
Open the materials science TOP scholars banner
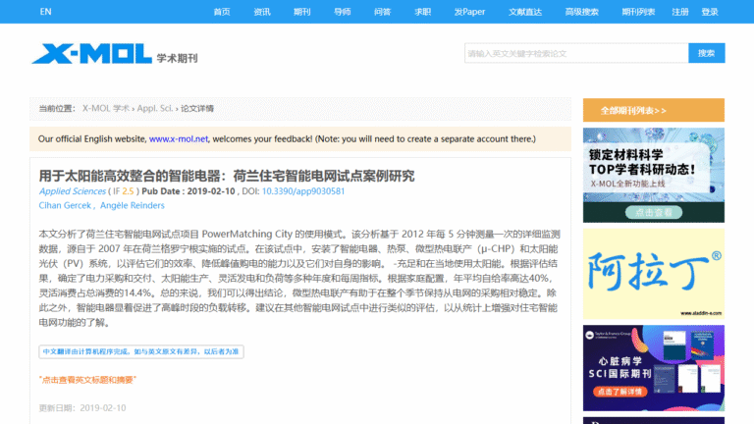[654, 175]
